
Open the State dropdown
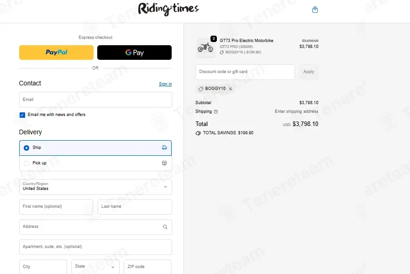95,267
